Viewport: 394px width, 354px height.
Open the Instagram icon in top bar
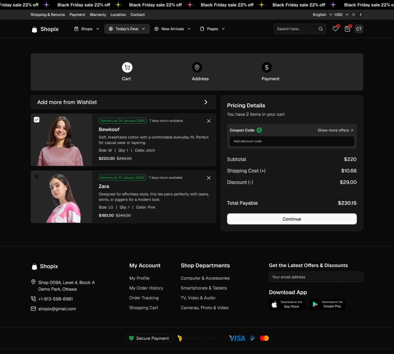[354, 15]
